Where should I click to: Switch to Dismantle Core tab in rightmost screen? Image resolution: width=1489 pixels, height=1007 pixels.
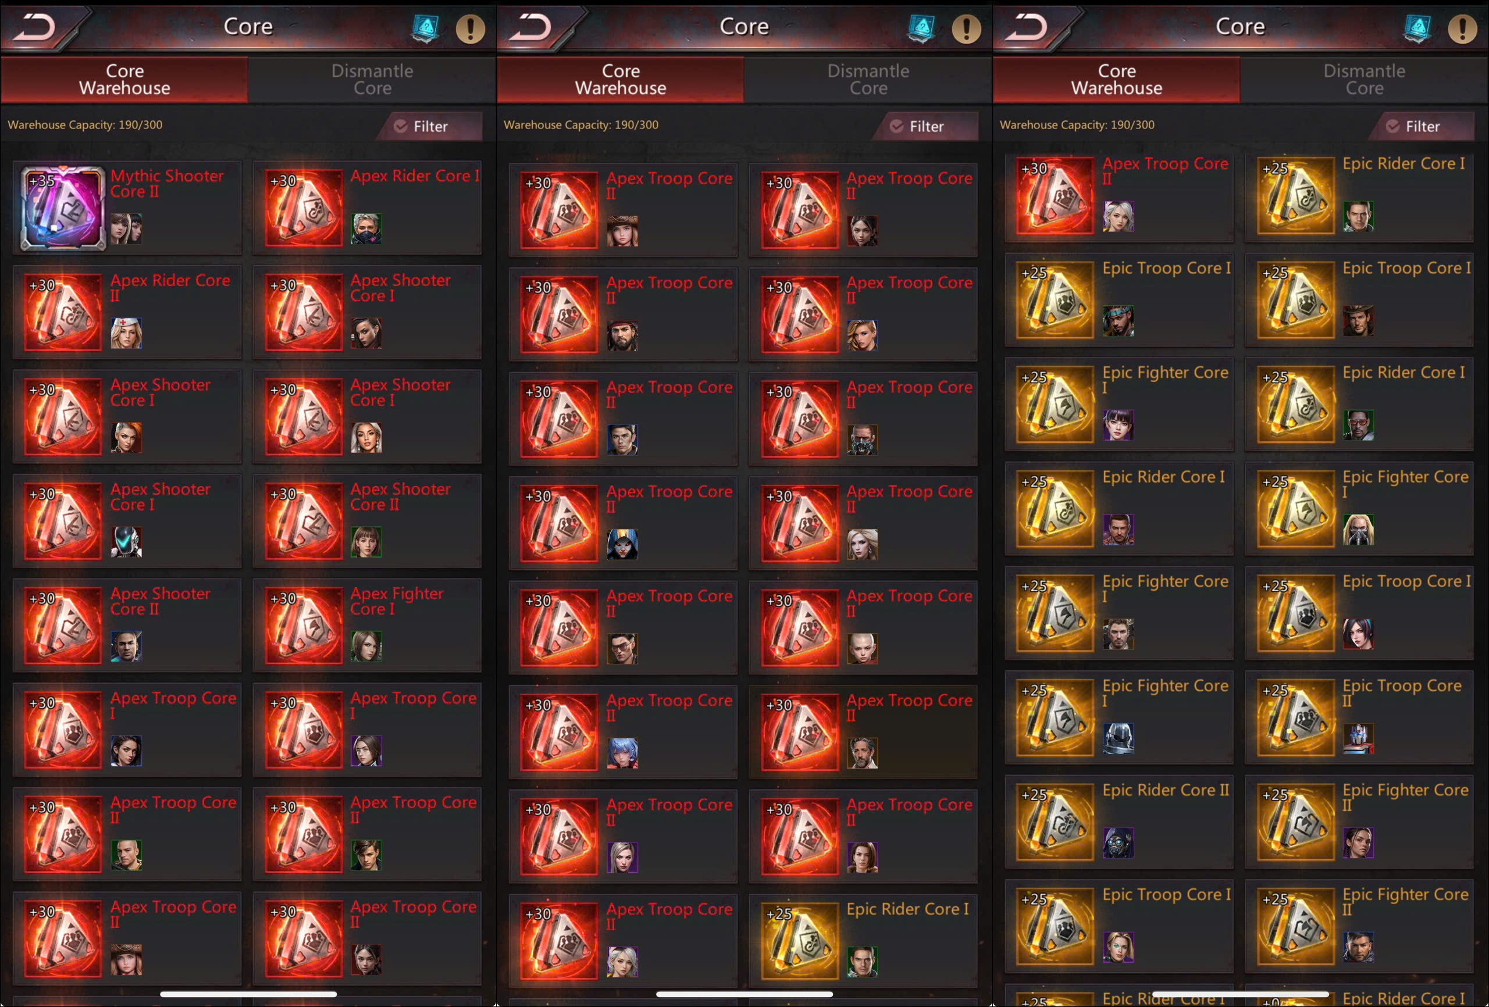point(1364,80)
